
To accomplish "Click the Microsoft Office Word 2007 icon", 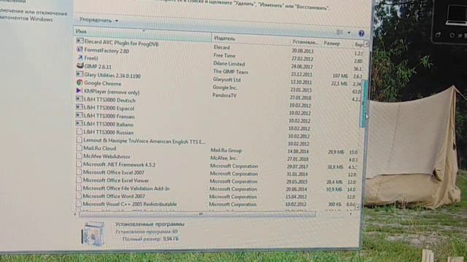I will coord(79,196).
